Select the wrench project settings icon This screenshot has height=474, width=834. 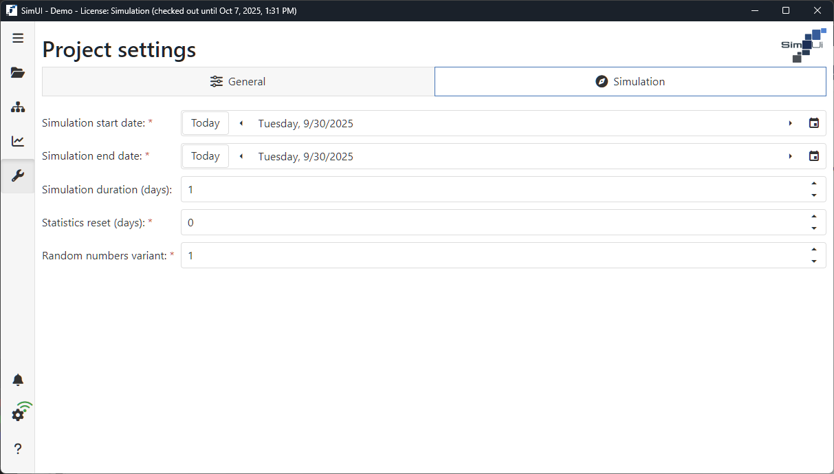[x=18, y=176]
